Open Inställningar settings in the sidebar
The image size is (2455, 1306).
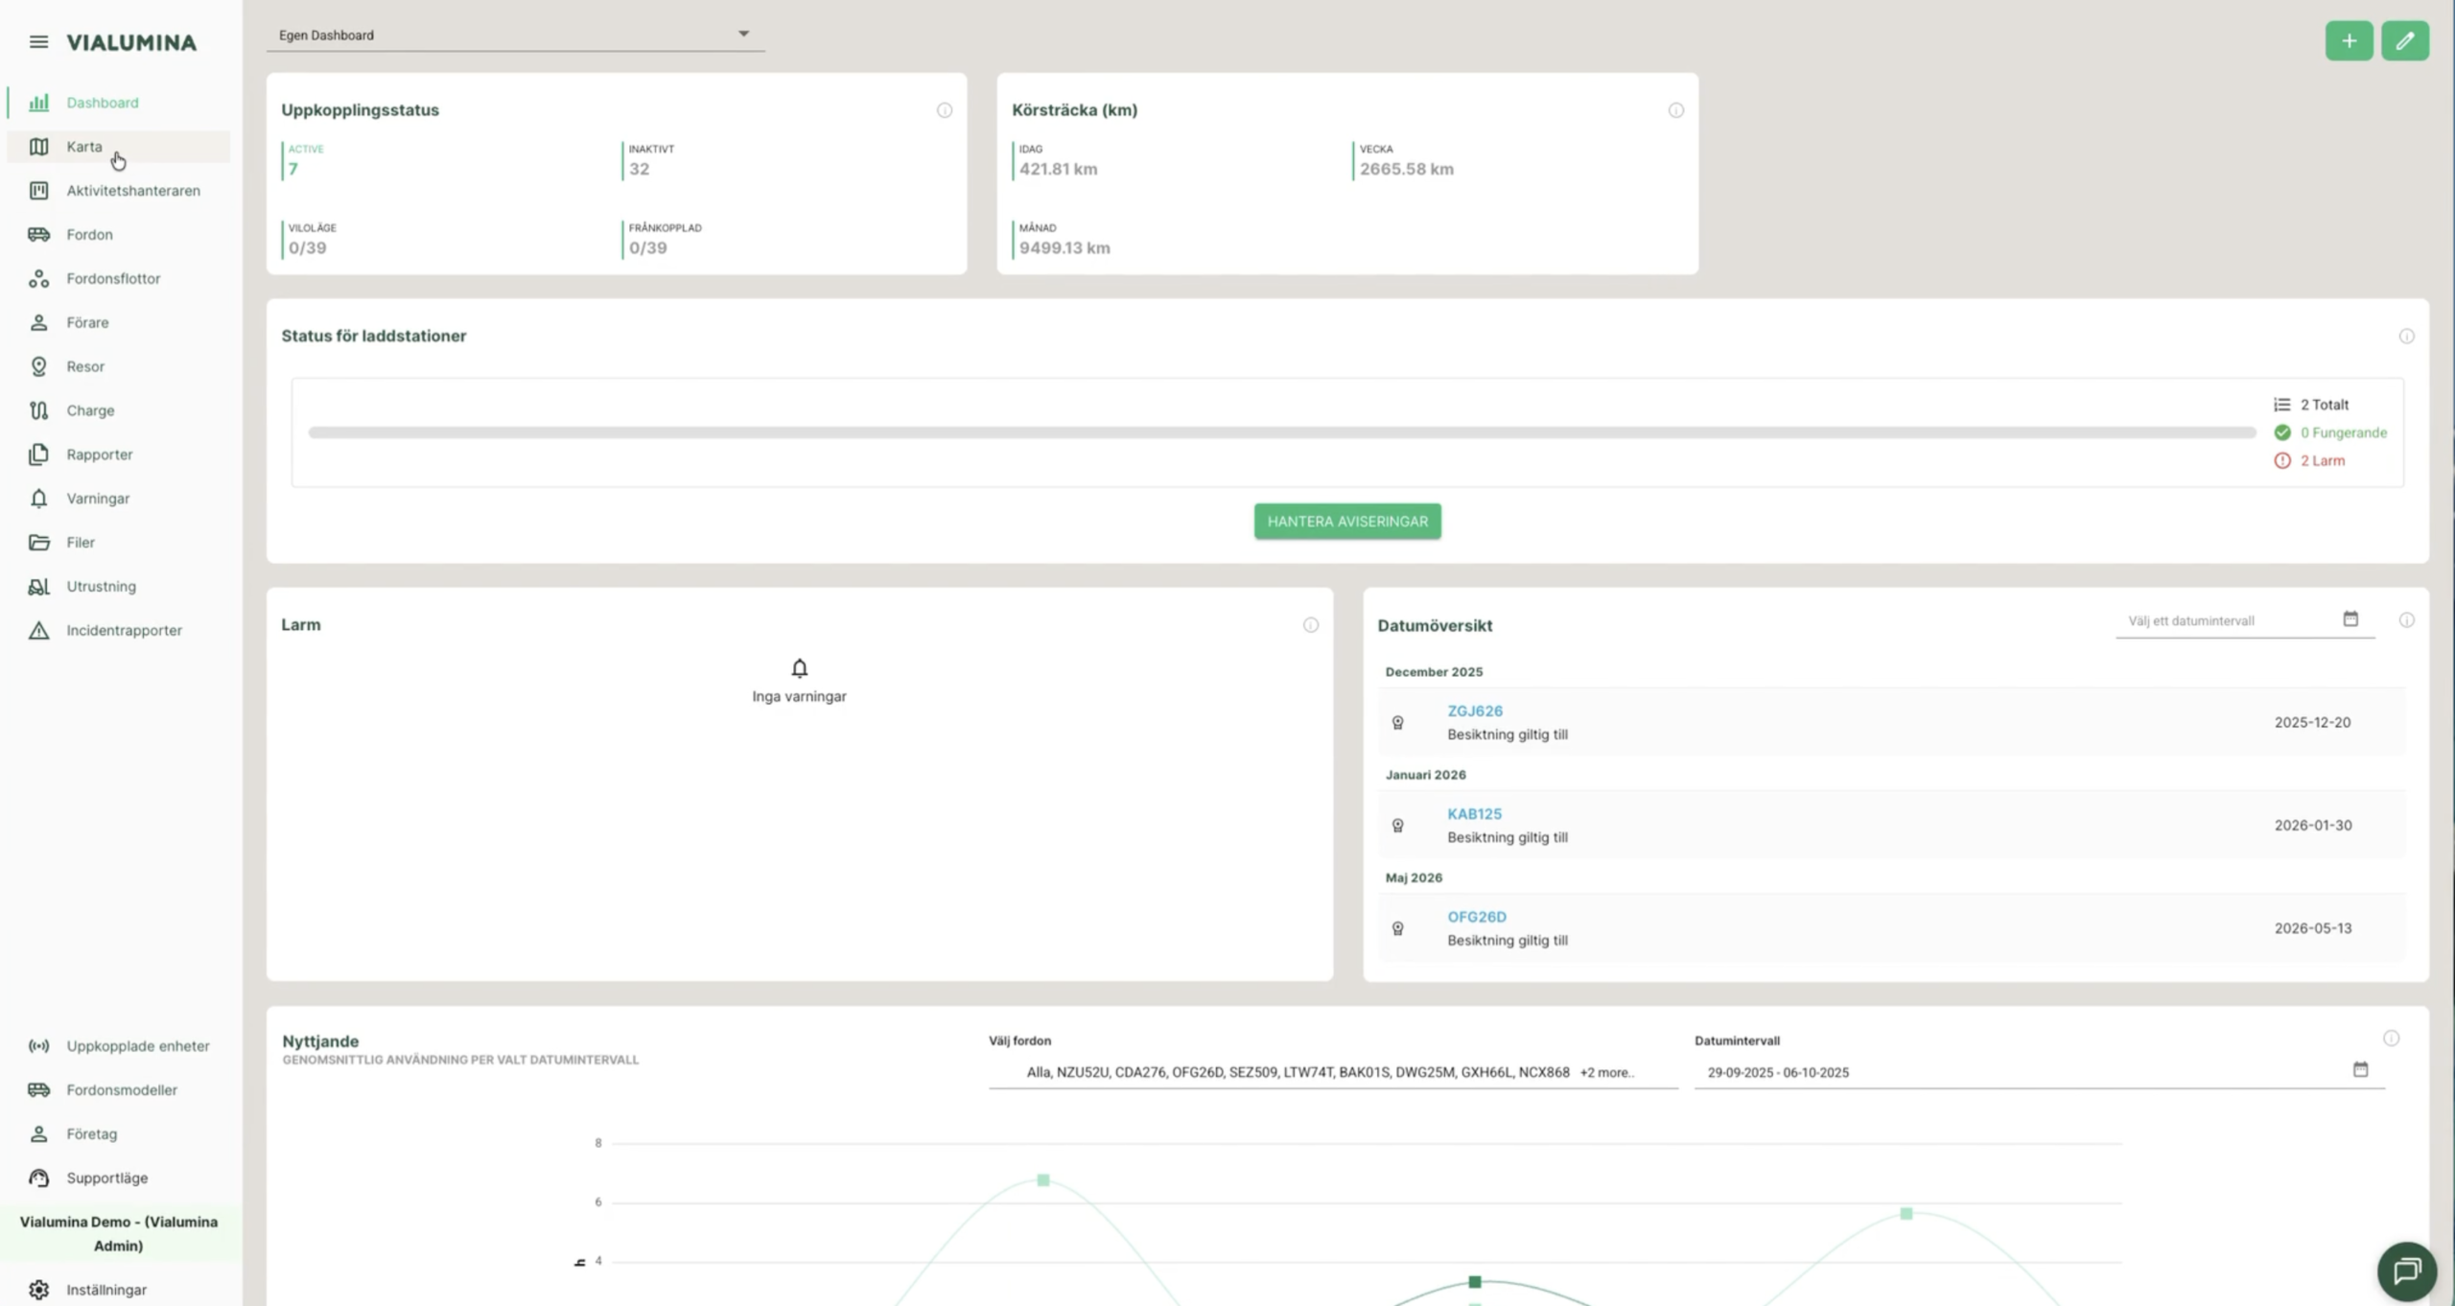click(118, 1290)
